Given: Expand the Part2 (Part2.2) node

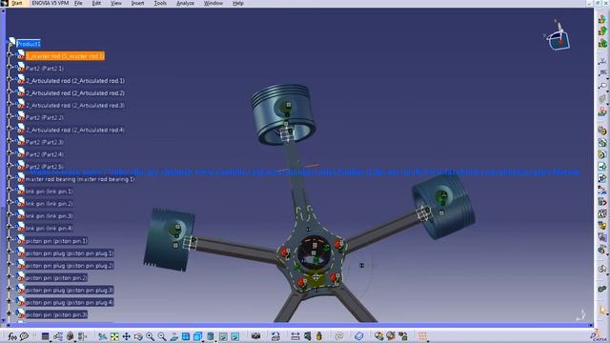Looking at the screenshot, I should point(10,117).
